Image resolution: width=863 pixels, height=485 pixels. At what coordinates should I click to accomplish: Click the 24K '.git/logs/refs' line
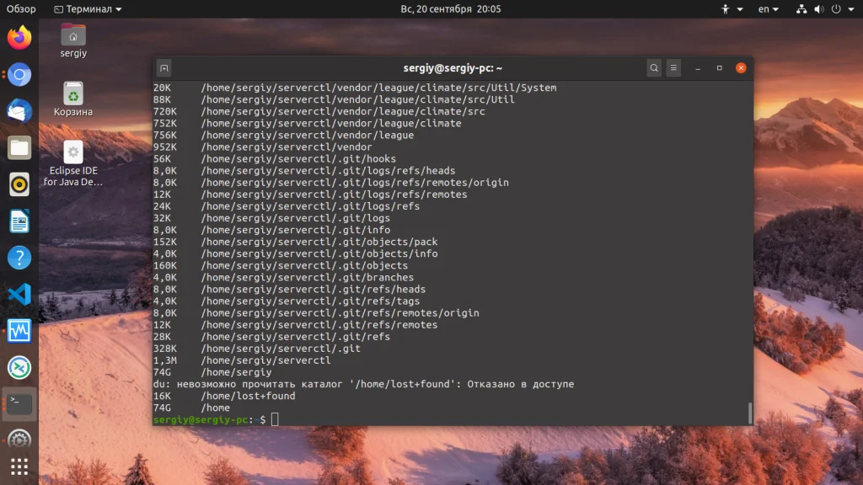coord(287,206)
